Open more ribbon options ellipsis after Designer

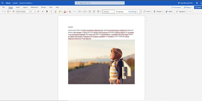point(190,12)
